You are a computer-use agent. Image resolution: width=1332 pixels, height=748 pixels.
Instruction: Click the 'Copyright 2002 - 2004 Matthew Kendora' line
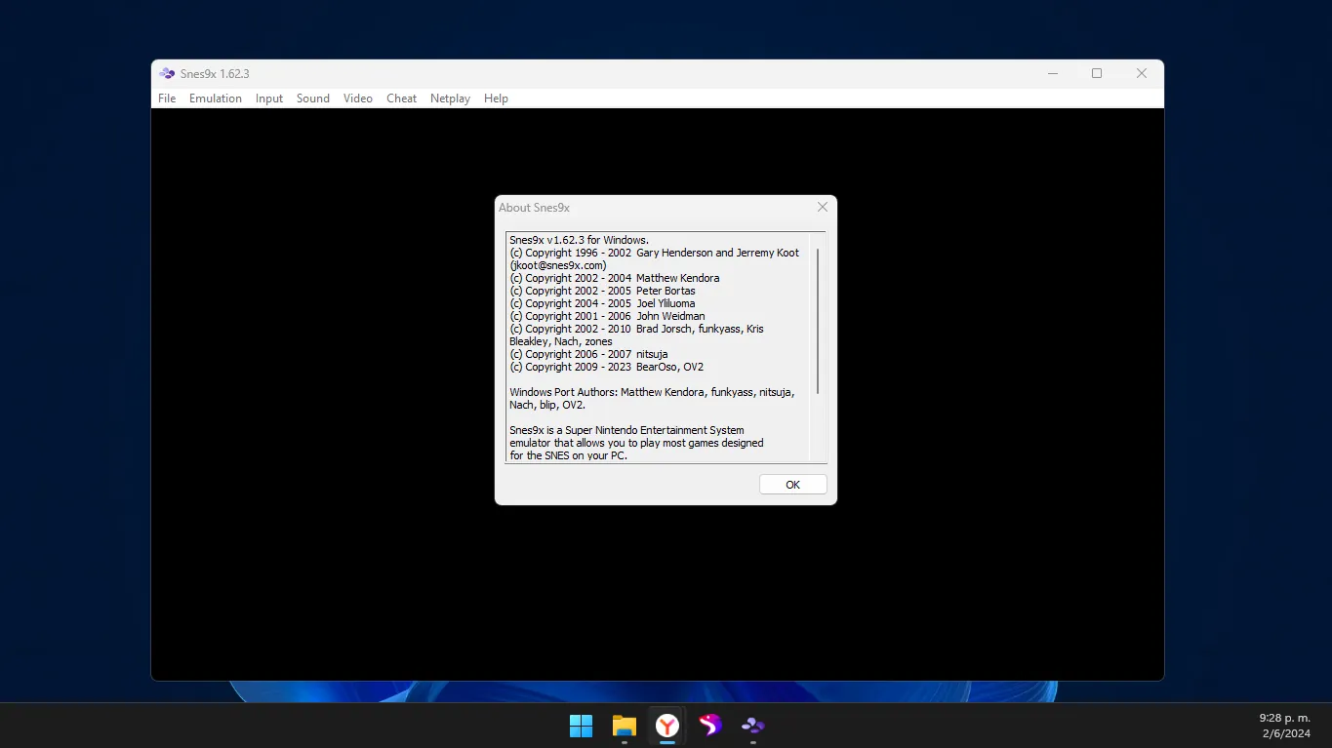[614, 278]
